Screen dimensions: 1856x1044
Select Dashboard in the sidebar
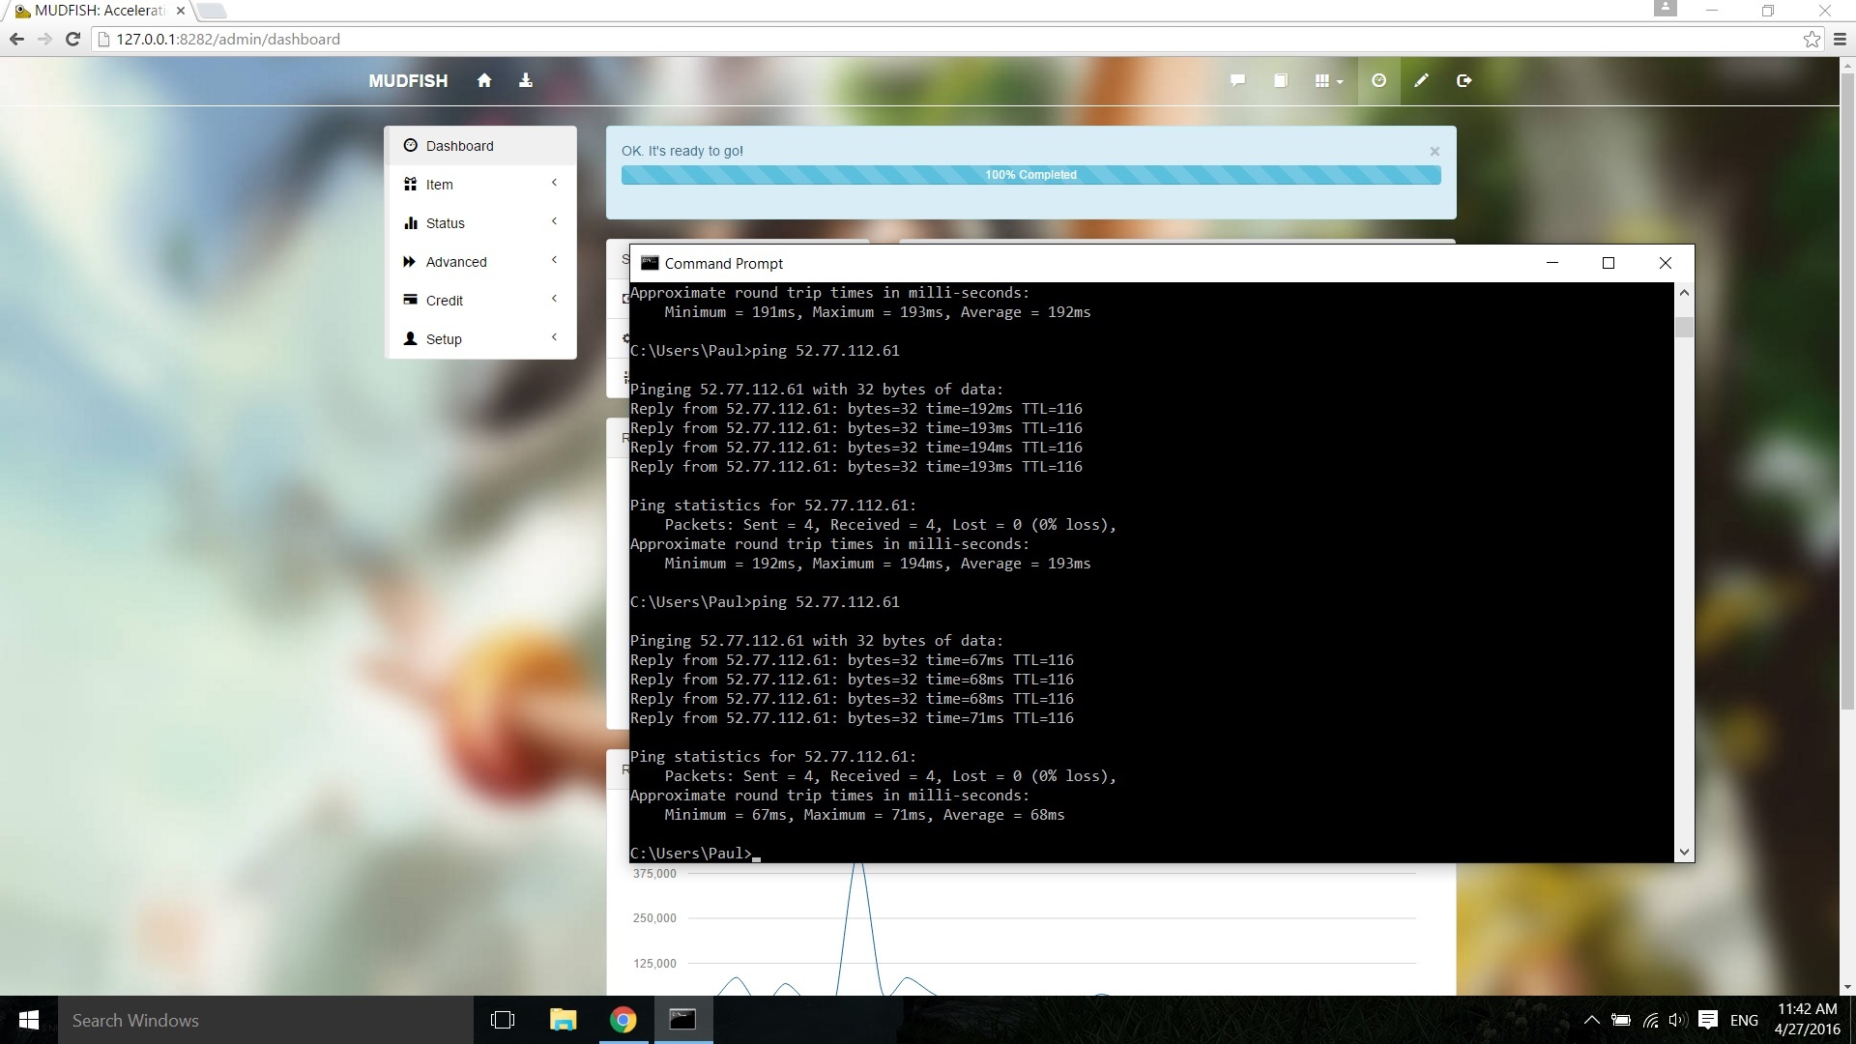[460, 146]
